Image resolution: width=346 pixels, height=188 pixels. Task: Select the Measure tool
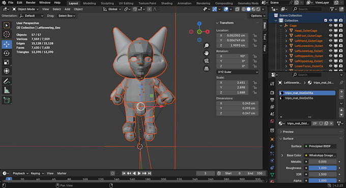pos(7,90)
